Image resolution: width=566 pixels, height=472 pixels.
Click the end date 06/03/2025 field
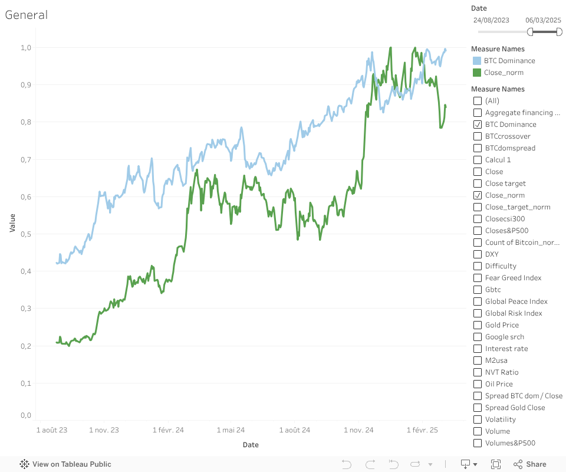click(x=543, y=19)
